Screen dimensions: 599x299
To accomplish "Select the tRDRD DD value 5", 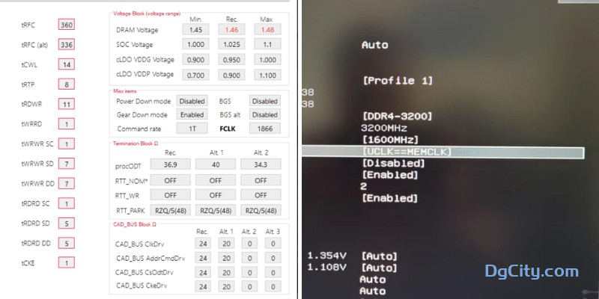I will (x=67, y=243).
